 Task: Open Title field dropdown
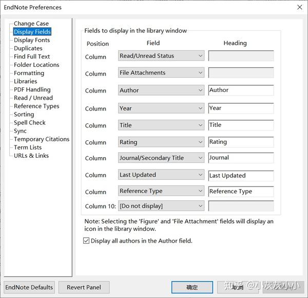coord(161,125)
